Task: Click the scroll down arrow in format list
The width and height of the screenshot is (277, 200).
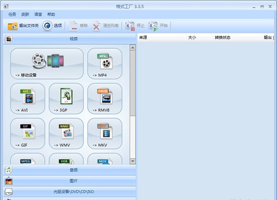Action: 132,161
